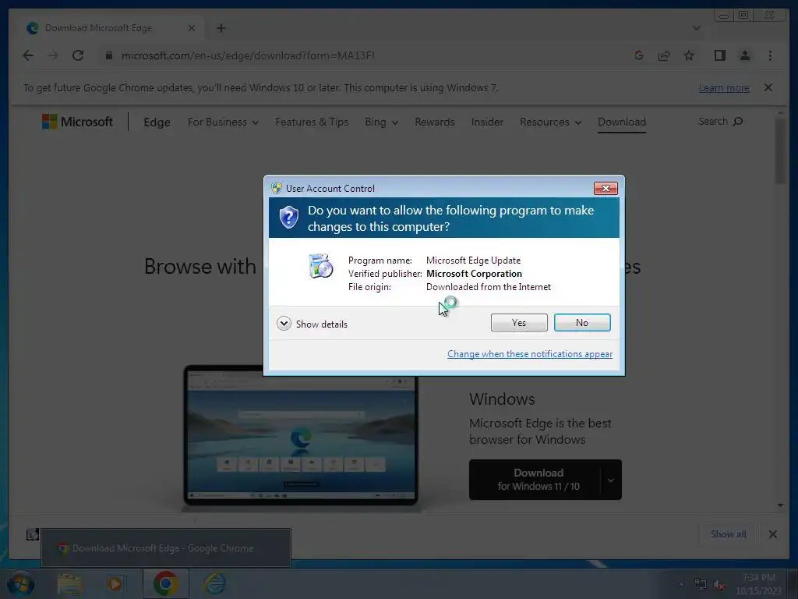Click Show all in the downloads bar
This screenshot has width=798, height=599.
pyautogui.click(x=729, y=534)
